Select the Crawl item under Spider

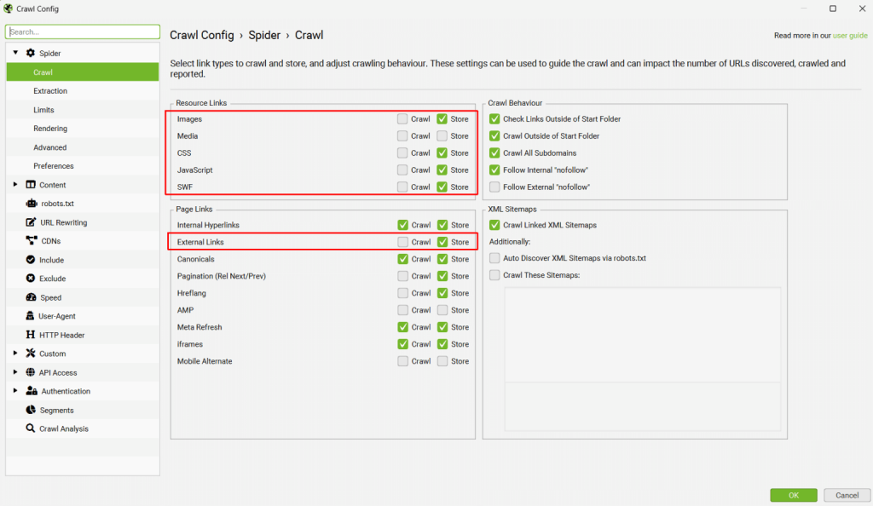click(x=83, y=72)
